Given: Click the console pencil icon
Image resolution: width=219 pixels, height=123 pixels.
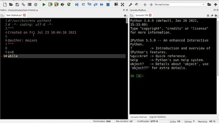Looking at the screenshot, I should pos(212,16).
